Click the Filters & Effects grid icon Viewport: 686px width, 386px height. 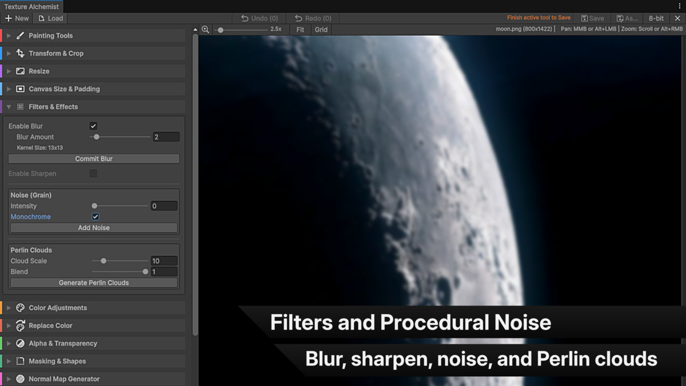[x=20, y=106]
